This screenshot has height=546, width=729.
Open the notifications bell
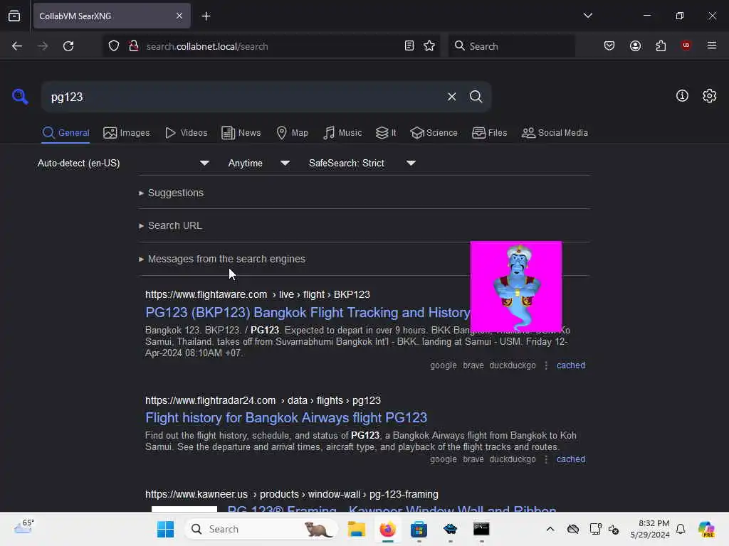(x=681, y=529)
